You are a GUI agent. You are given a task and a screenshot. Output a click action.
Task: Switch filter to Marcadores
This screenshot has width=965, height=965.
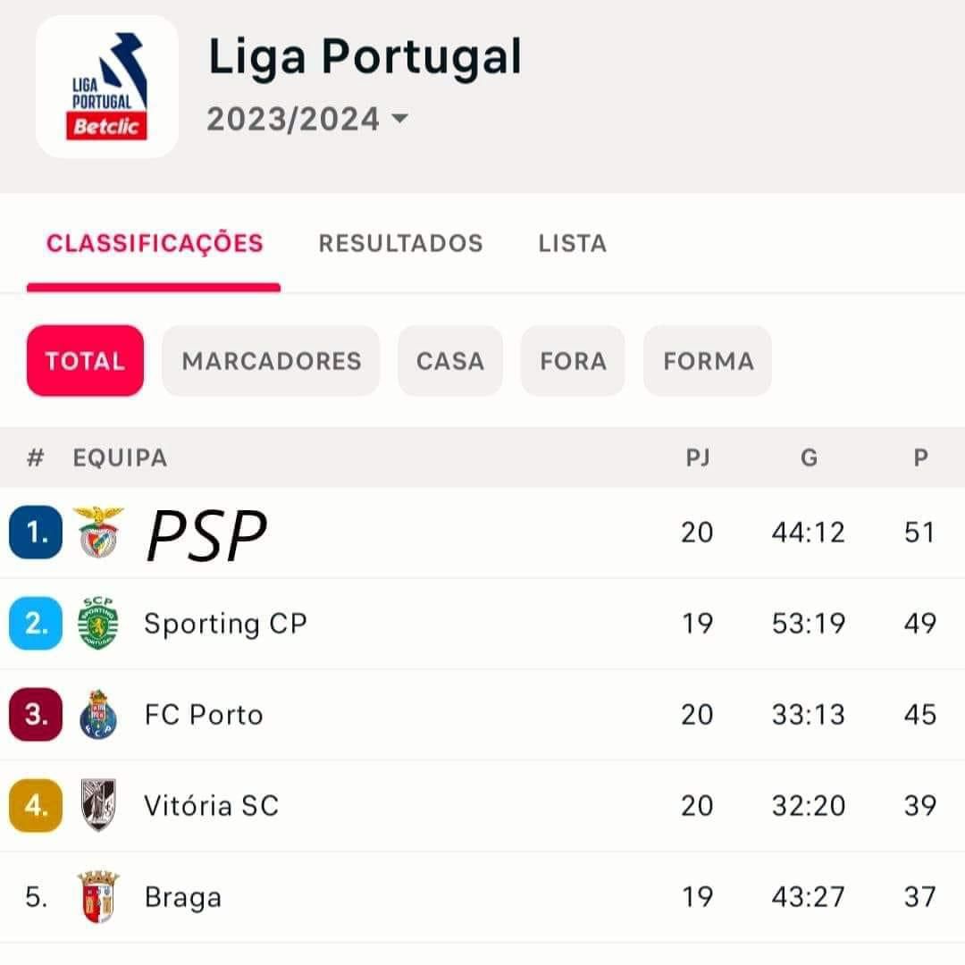272,361
